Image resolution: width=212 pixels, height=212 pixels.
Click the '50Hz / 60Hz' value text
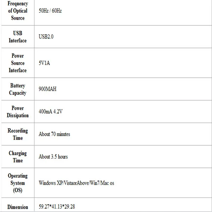point(50,11)
